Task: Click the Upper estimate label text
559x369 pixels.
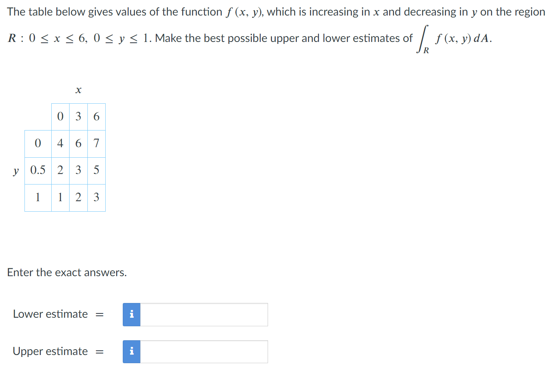Action: pyautogui.click(x=50, y=352)
